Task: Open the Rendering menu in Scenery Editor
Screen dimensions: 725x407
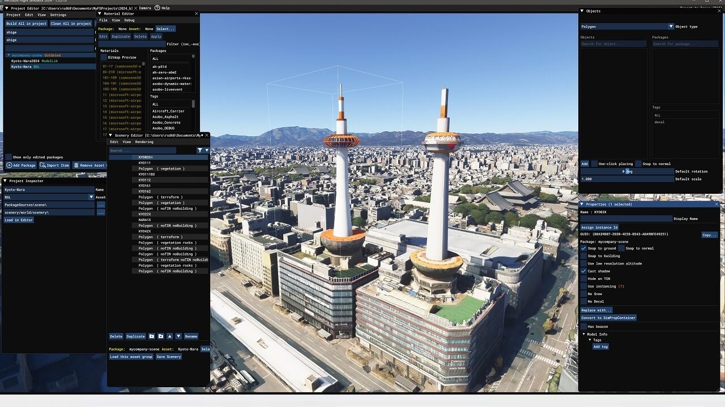Action: click(144, 142)
